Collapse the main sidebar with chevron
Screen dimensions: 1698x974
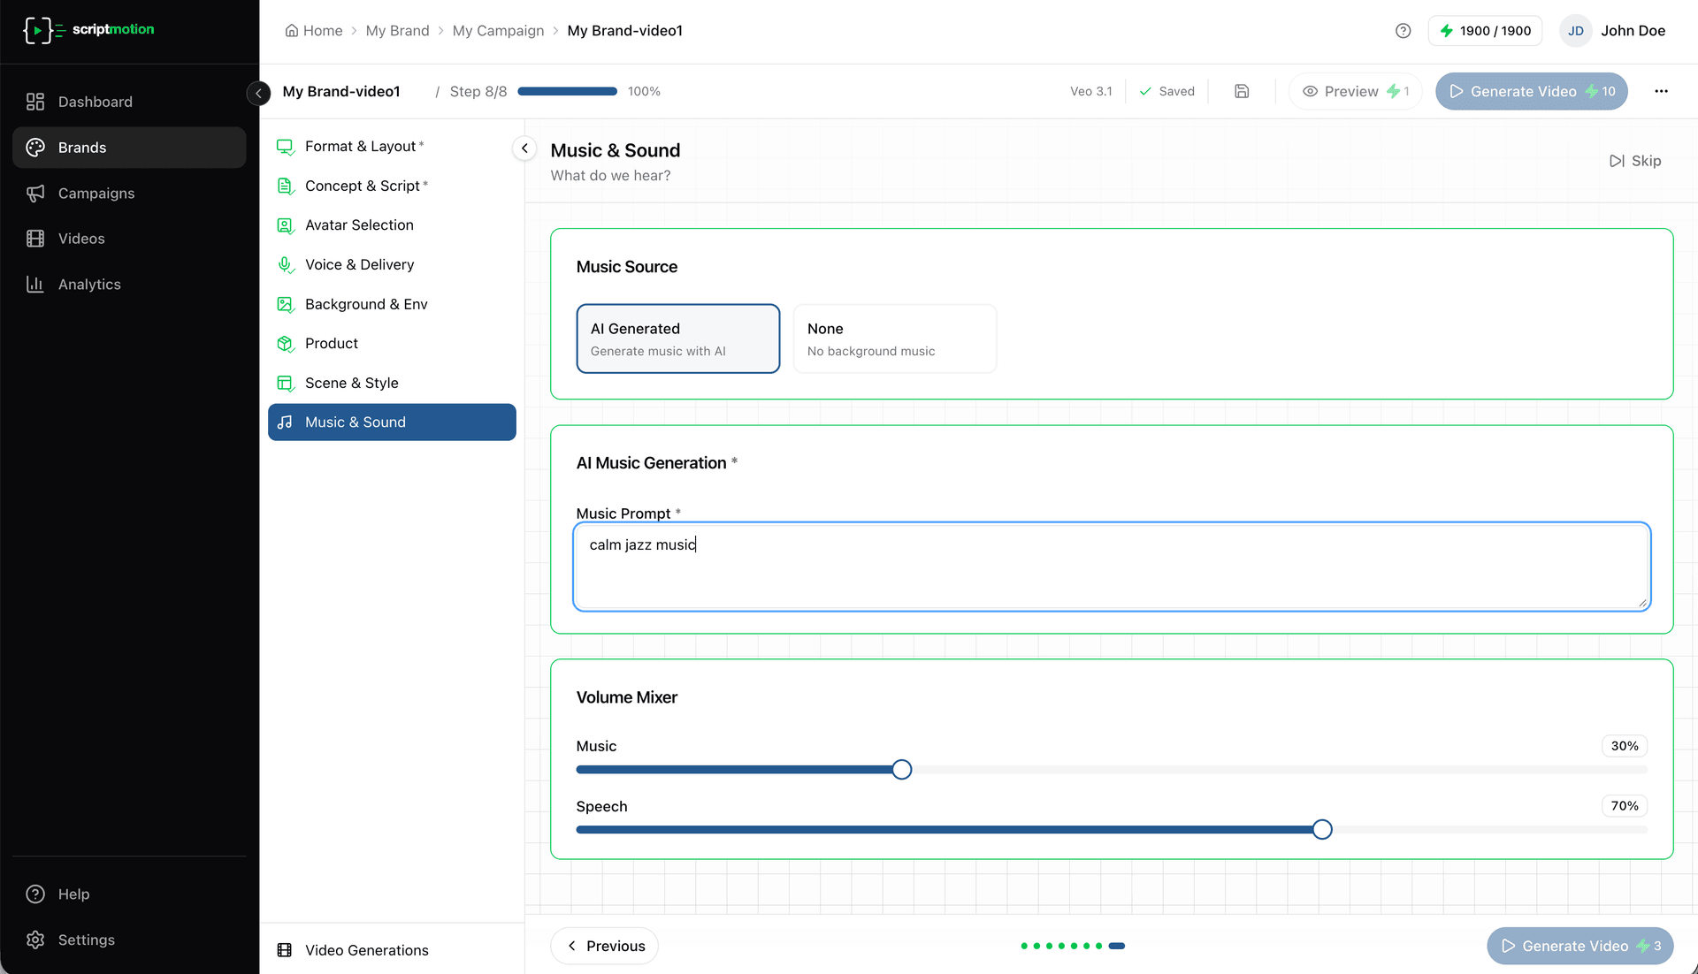pyautogui.click(x=258, y=92)
